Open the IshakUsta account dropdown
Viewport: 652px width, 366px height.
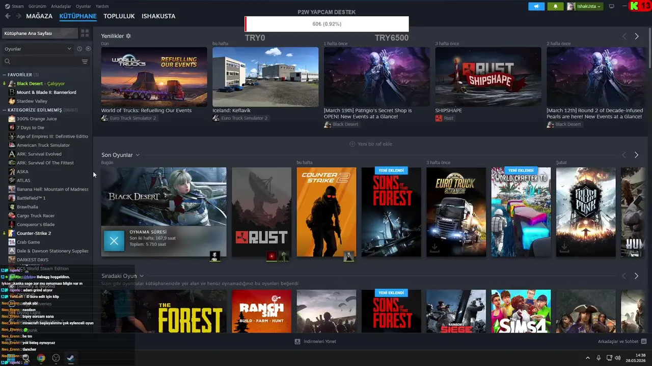(585, 6)
